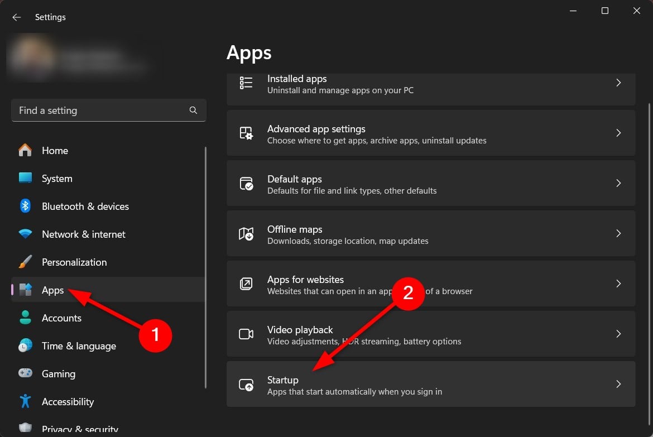Click the Advanced app settings icon

coord(246,133)
